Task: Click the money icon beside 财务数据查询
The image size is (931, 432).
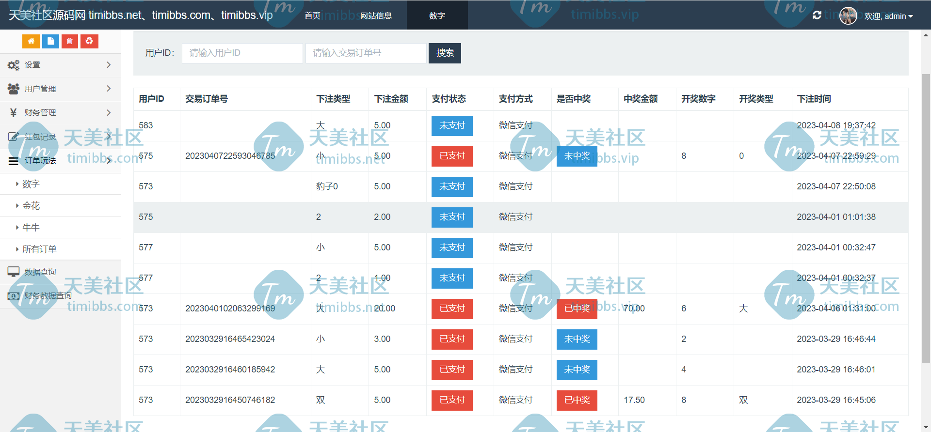Action: click(x=14, y=295)
